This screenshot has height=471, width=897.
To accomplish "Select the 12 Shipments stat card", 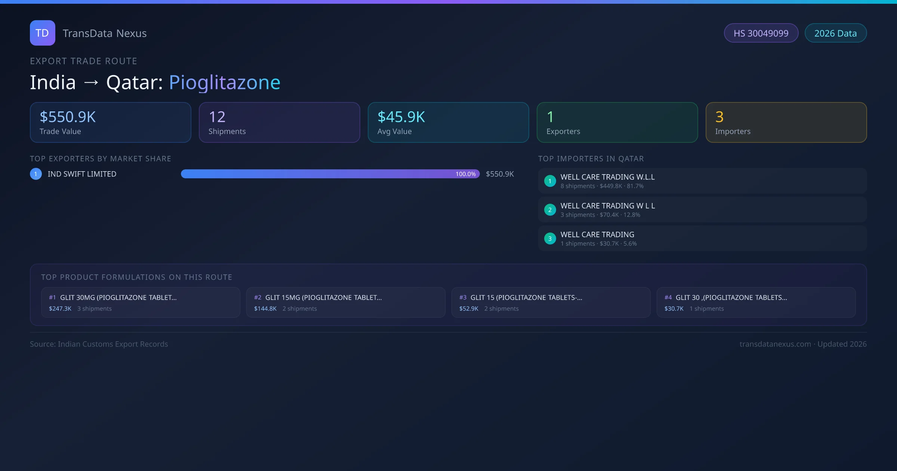I will pos(279,123).
